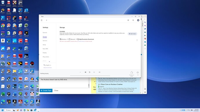Open the play queue icon in Roon footer

pos(99,72)
